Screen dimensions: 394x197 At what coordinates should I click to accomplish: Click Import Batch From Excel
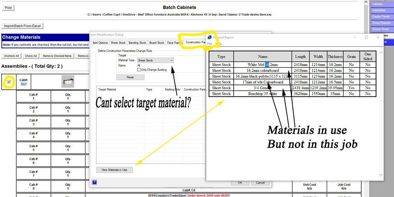click(22, 26)
